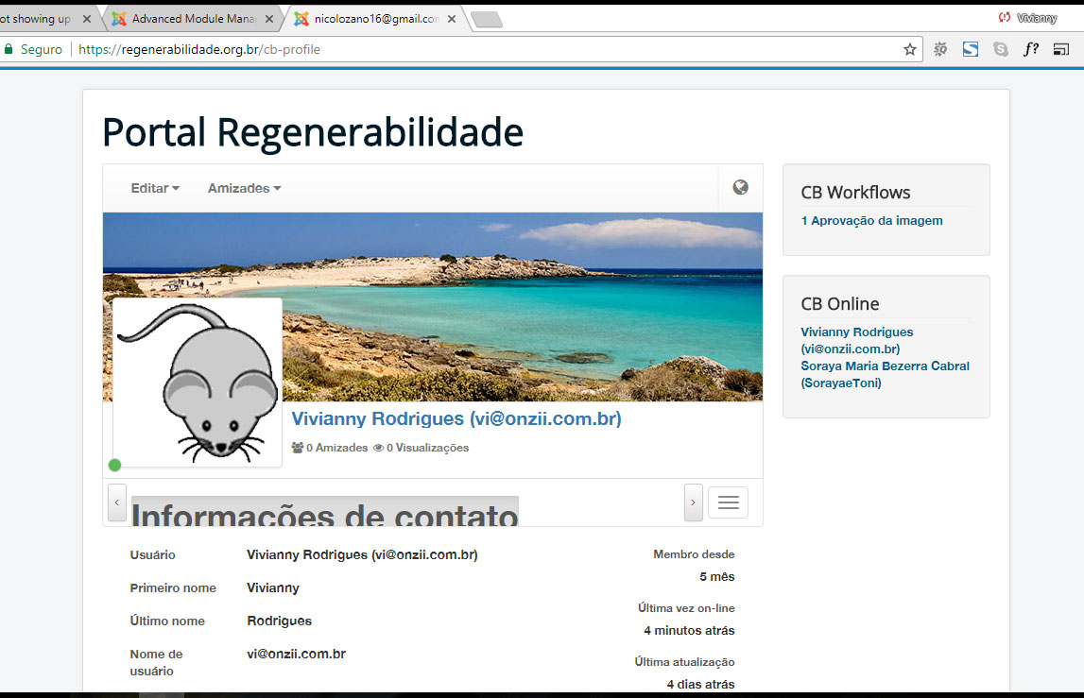Open a new browser tab
The image size is (1084, 698).
pyautogui.click(x=487, y=20)
